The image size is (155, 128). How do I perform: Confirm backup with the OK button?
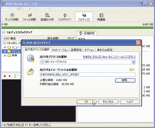pos(86,102)
